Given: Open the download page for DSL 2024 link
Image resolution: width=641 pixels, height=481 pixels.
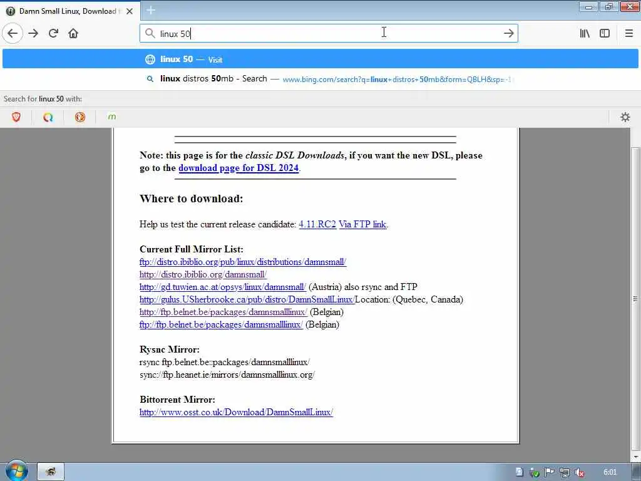Looking at the screenshot, I should tap(238, 168).
